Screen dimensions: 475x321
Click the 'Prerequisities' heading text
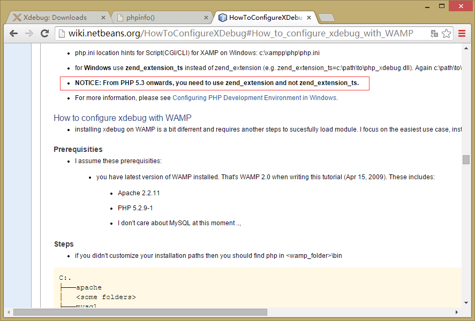point(78,149)
